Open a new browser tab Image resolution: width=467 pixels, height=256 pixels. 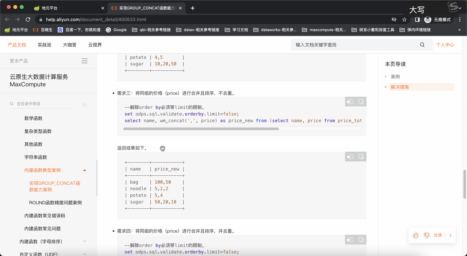click(x=192, y=8)
